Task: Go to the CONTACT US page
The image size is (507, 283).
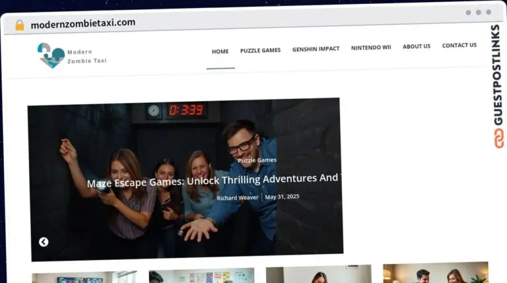Action: (459, 46)
